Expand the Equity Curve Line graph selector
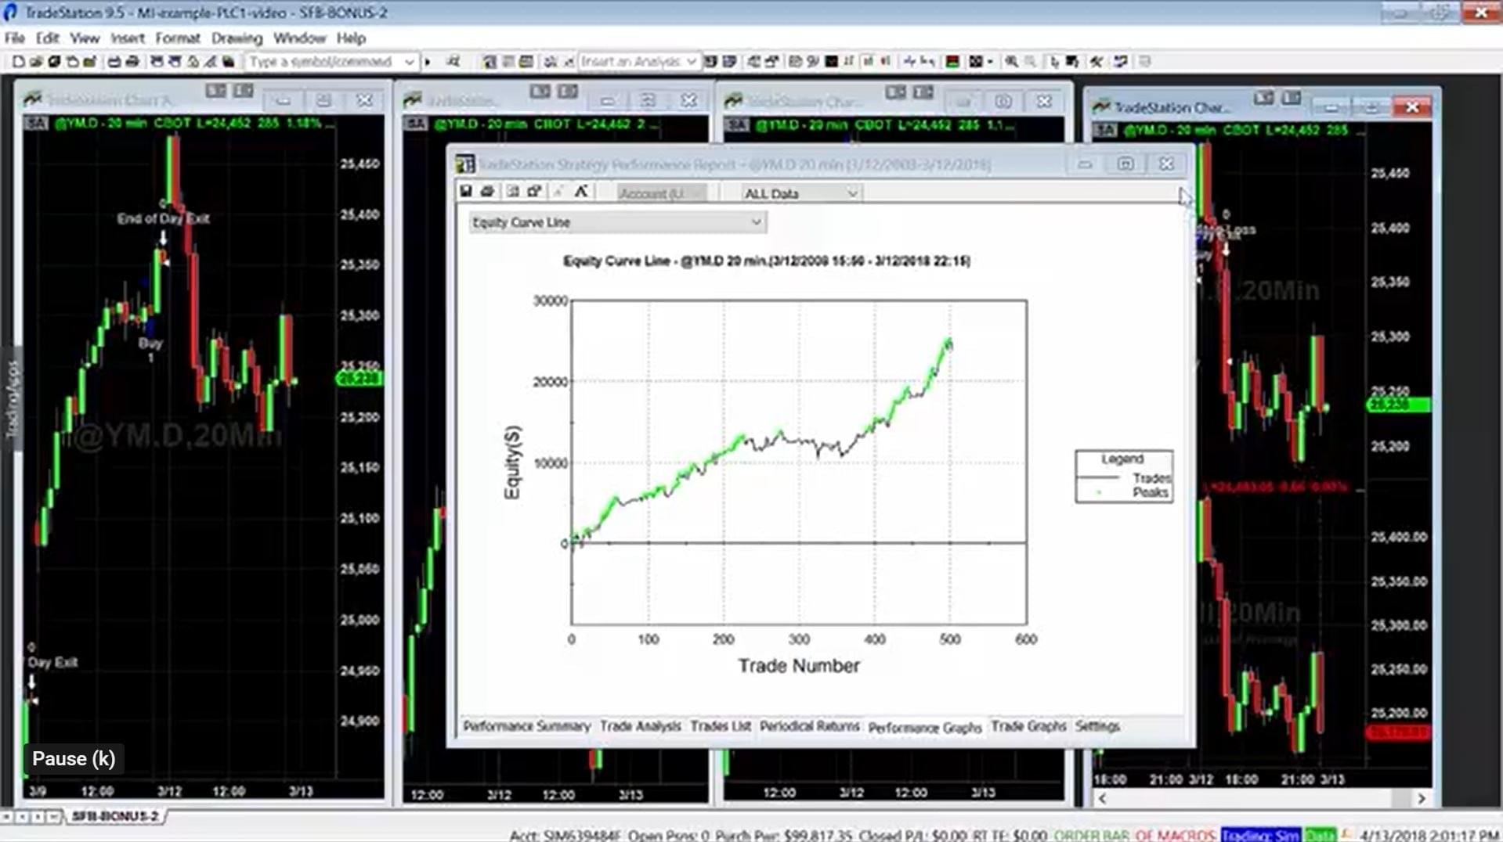Image resolution: width=1503 pixels, height=842 pixels. click(617, 223)
